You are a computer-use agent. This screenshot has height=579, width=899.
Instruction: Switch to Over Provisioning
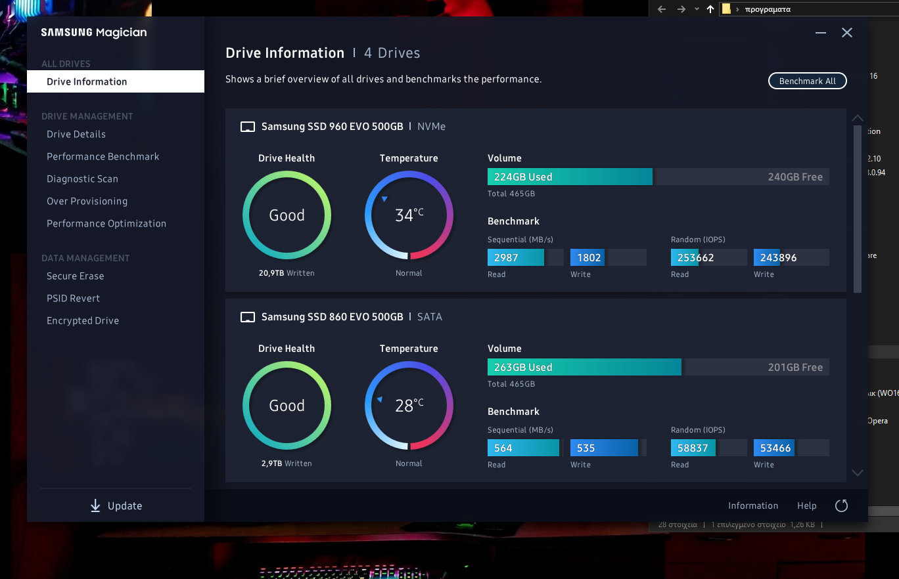point(87,201)
